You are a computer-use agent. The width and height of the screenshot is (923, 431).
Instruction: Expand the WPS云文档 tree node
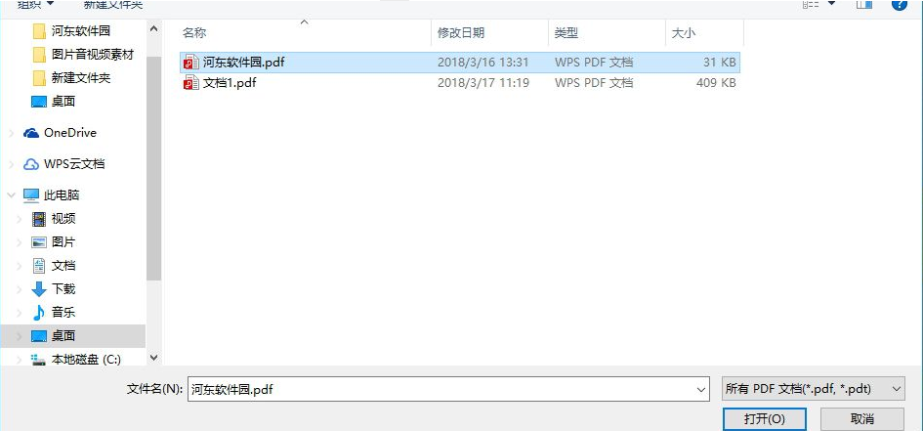click(11, 164)
